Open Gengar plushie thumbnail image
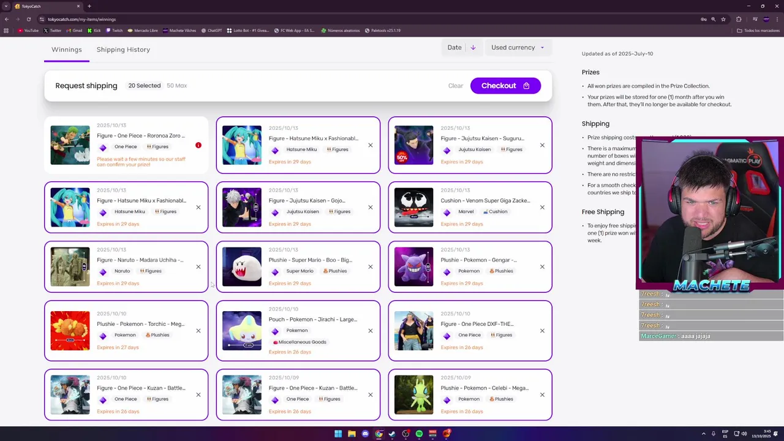The image size is (784, 441). (413, 266)
